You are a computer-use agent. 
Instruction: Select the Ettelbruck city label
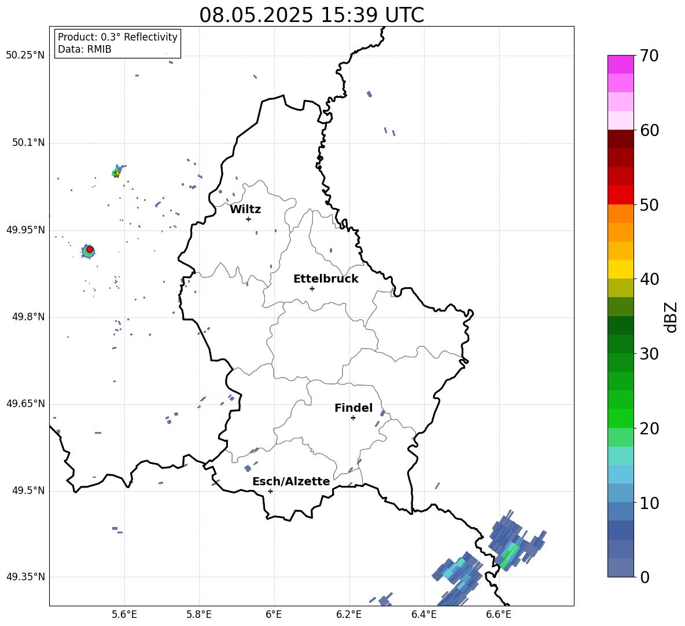326,279
